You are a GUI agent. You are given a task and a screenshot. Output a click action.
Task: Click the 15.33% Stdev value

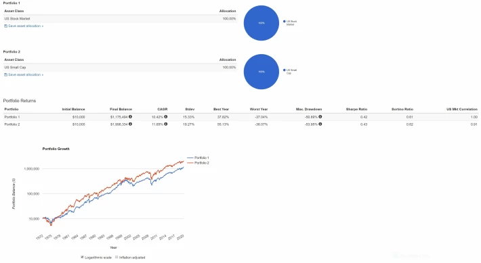click(188, 117)
